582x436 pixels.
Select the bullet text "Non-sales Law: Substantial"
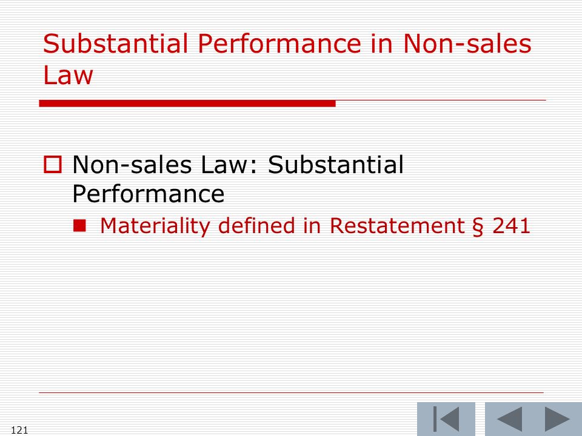point(238,164)
